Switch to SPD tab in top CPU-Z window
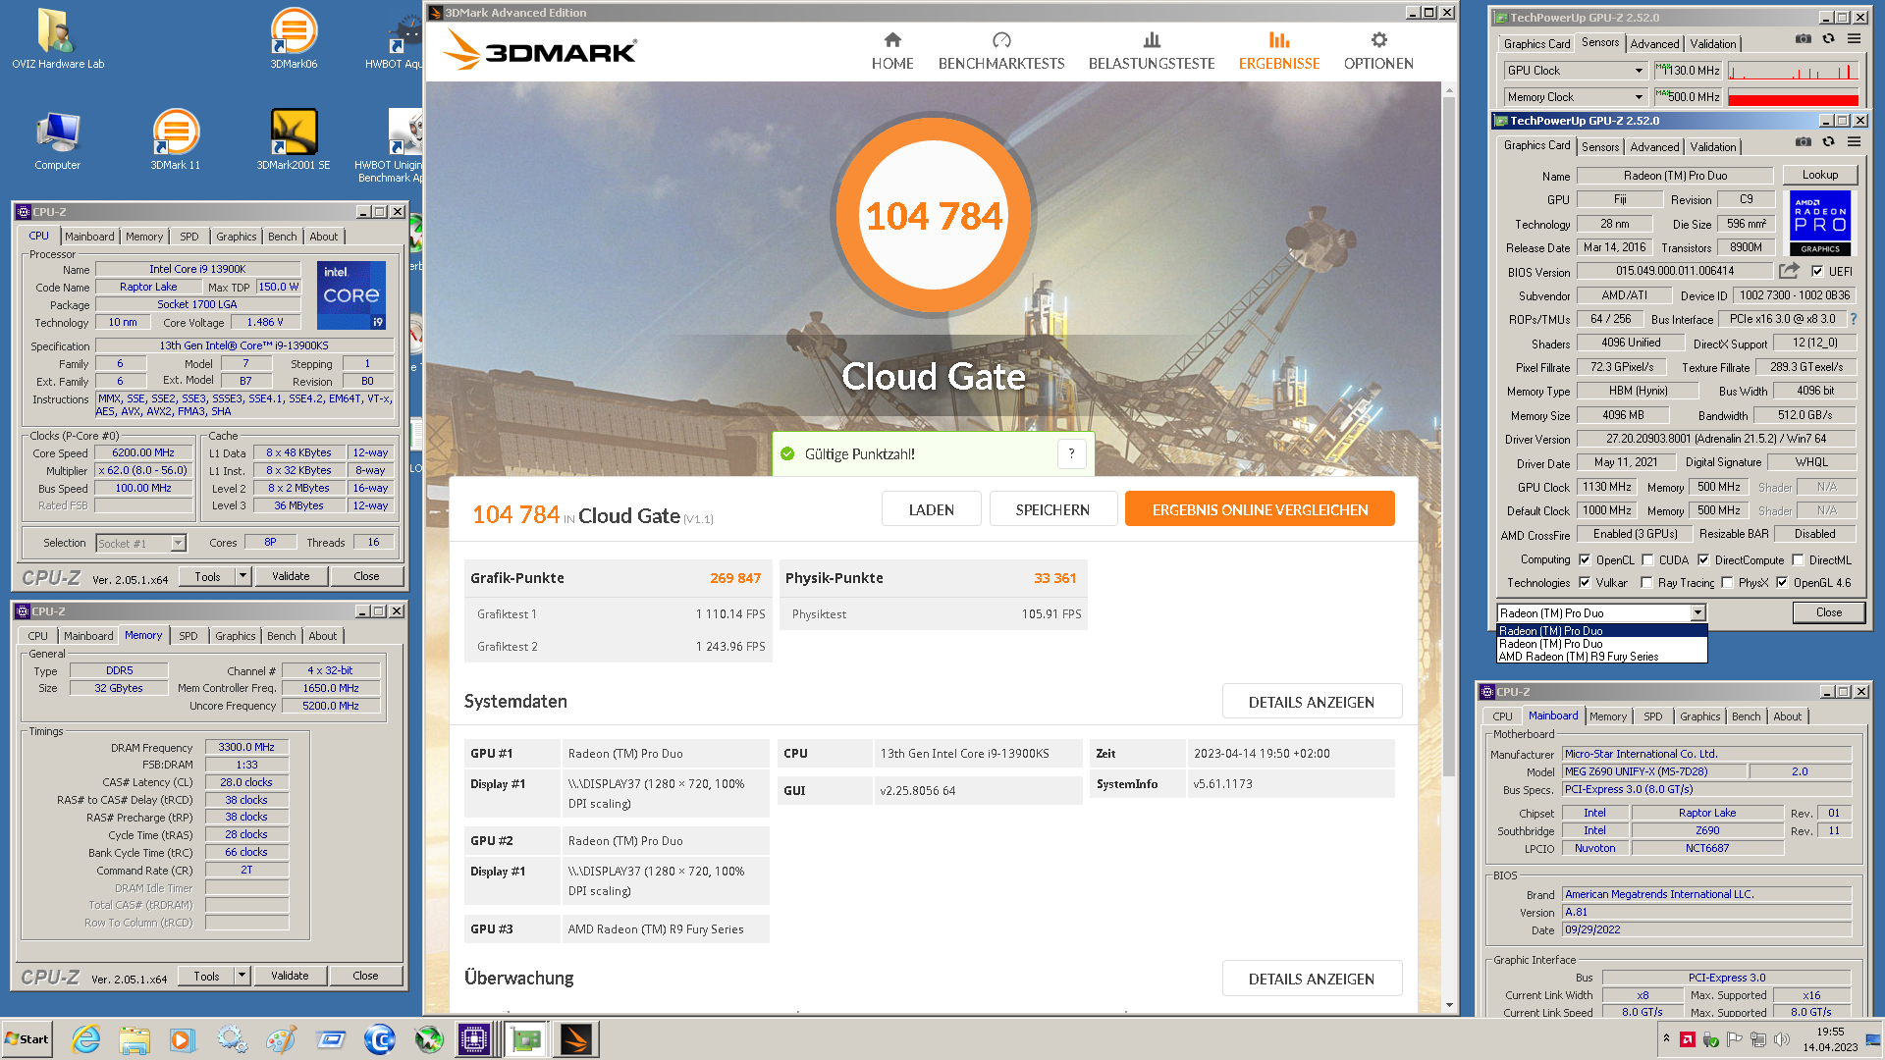1885x1060 pixels. (189, 237)
